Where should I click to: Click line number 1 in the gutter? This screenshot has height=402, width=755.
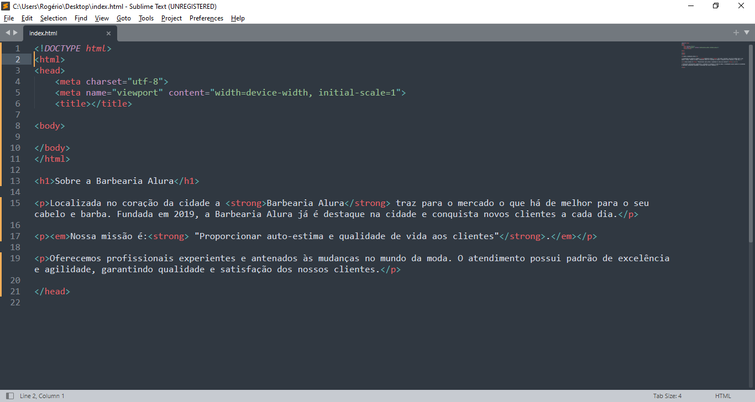(17, 49)
